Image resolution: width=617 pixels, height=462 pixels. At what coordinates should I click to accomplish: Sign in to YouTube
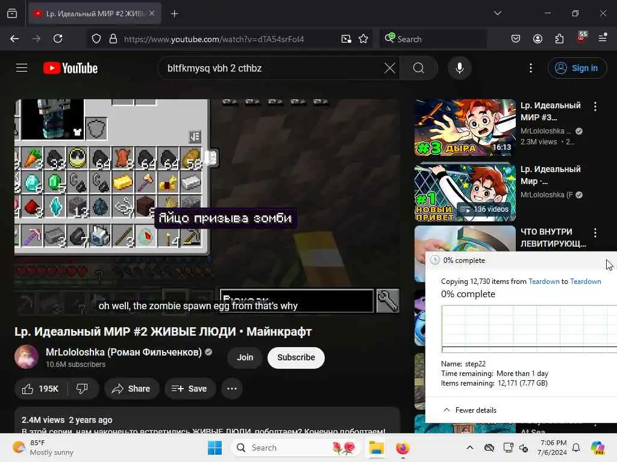(577, 68)
